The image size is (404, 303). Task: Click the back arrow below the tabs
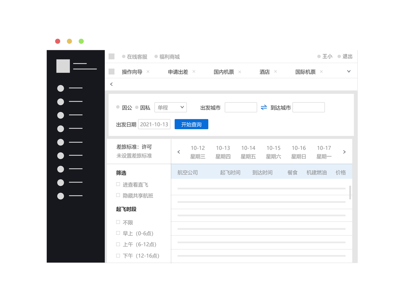[x=112, y=84]
